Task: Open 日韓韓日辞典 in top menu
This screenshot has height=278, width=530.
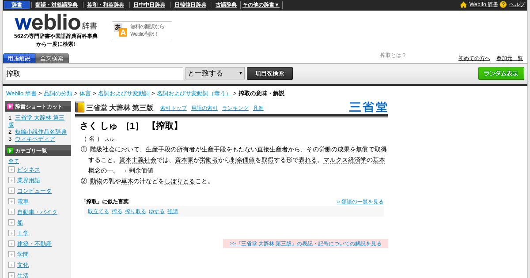Action: tap(190, 5)
